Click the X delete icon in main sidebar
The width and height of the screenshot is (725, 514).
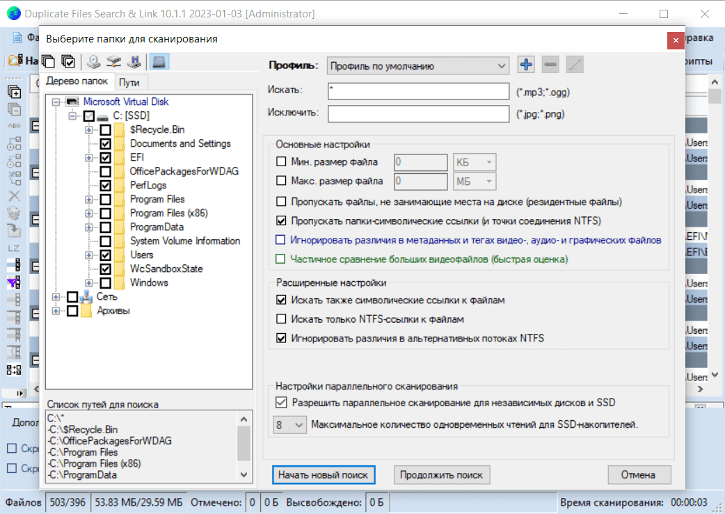tap(15, 196)
